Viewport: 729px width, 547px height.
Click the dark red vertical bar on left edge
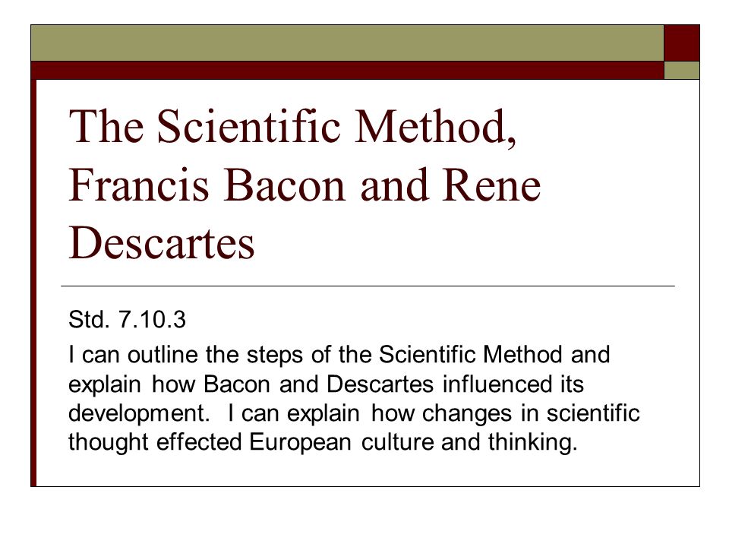[33, 283]
